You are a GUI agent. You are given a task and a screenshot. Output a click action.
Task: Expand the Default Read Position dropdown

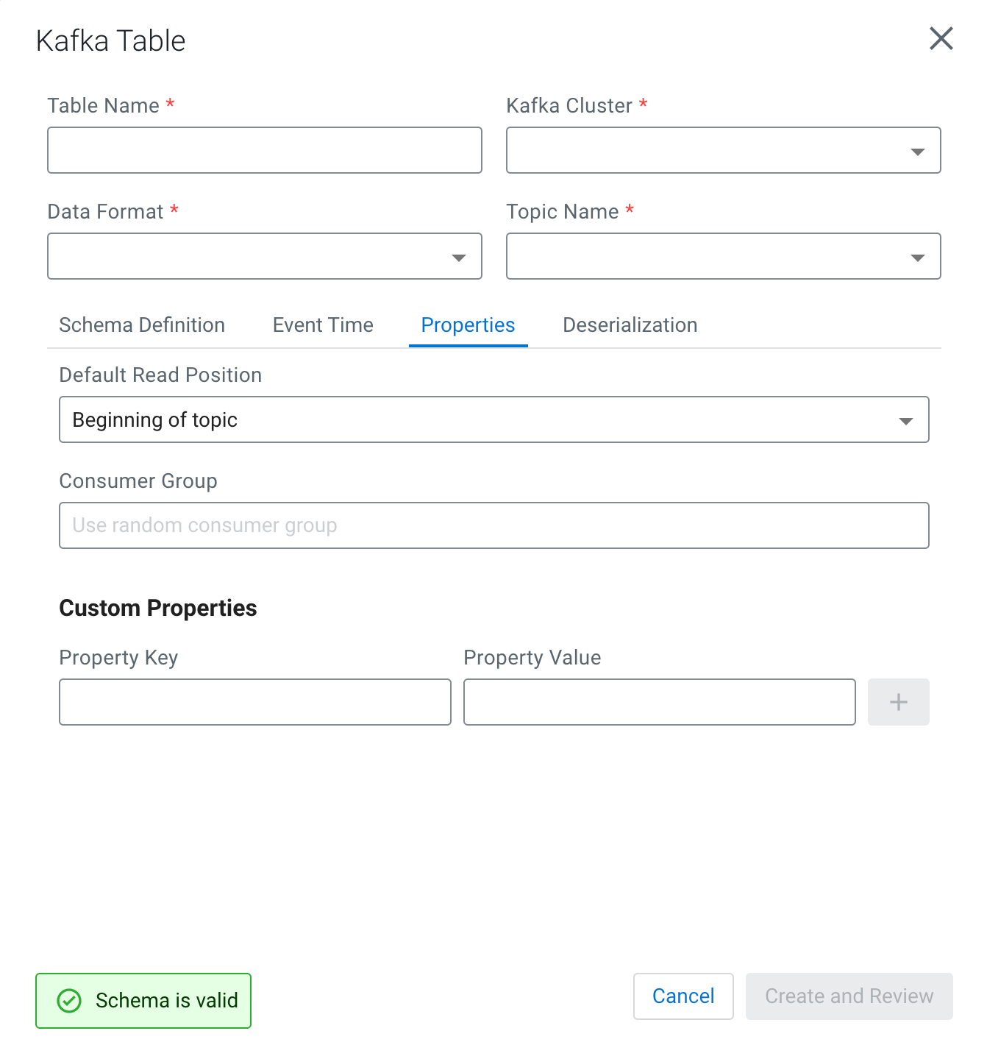(x=493, y=420)
